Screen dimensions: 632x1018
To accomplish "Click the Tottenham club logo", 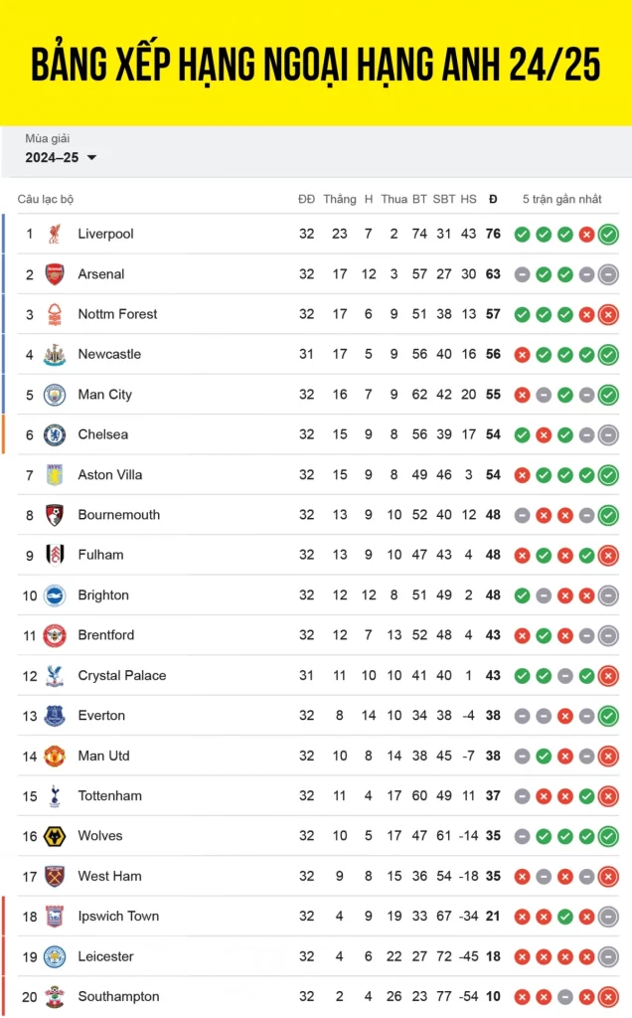I will click(x=55, y=795).
